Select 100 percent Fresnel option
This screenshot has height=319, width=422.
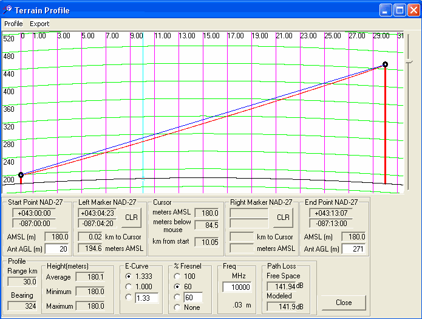[177, 276]
